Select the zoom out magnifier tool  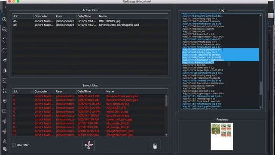point(4,30)
